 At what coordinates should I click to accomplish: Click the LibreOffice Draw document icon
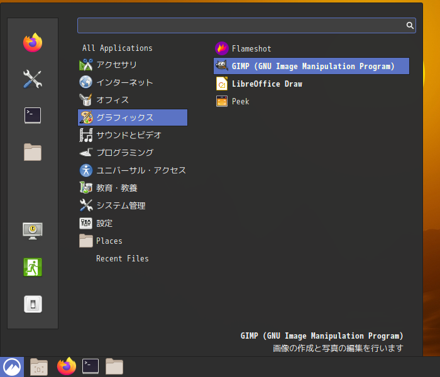coord(222,84)
